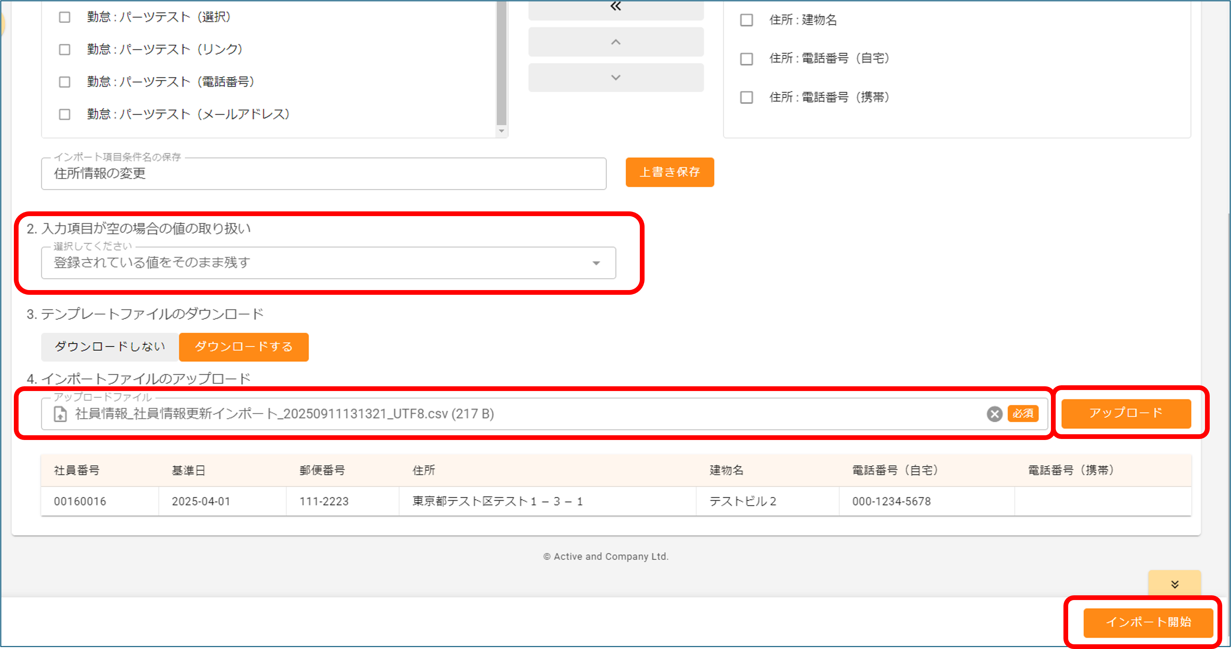Select the ダウンロードしない option
The width and height of the screenshot is (1231, 649).
coord(109,347)
